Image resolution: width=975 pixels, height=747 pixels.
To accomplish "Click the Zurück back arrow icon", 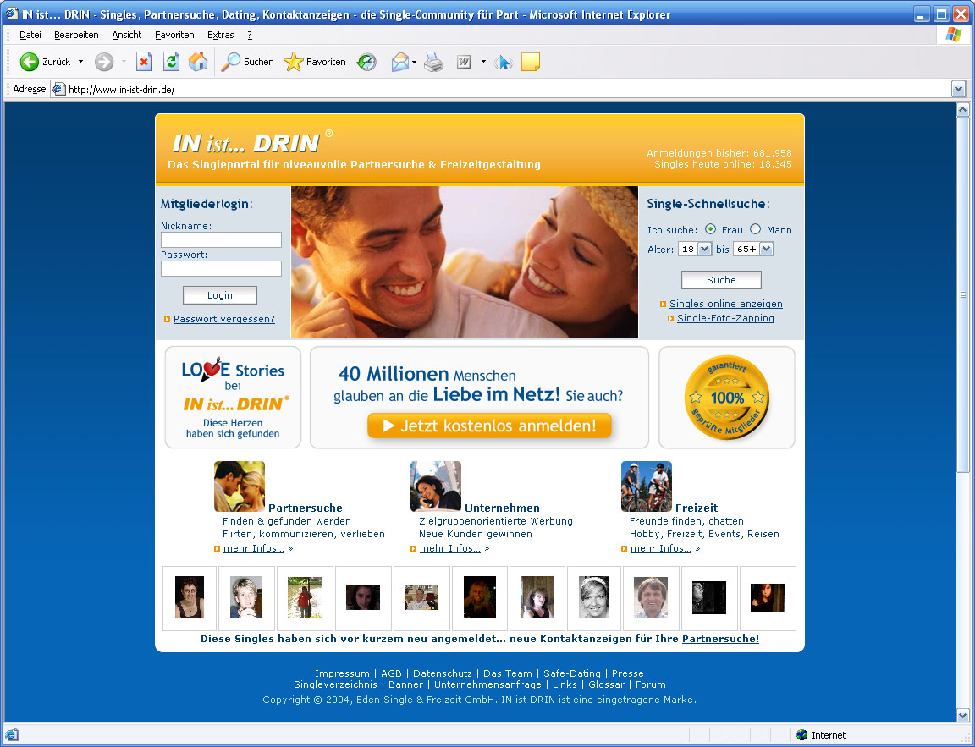I will point(30,62).
